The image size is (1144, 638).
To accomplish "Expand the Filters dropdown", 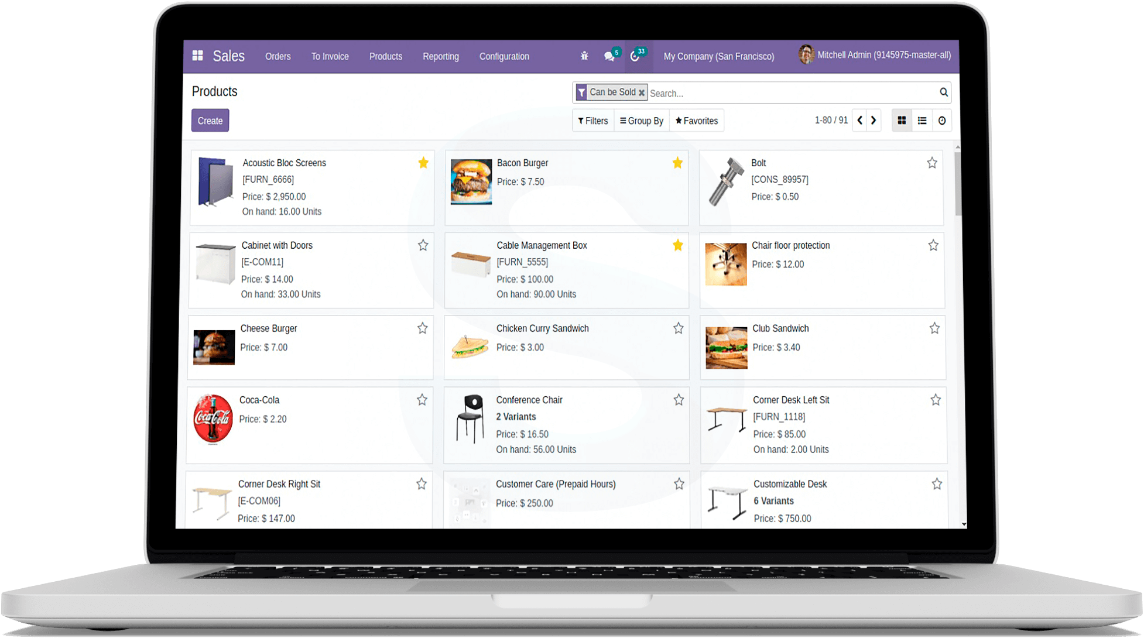I will (x=593, y=120).
